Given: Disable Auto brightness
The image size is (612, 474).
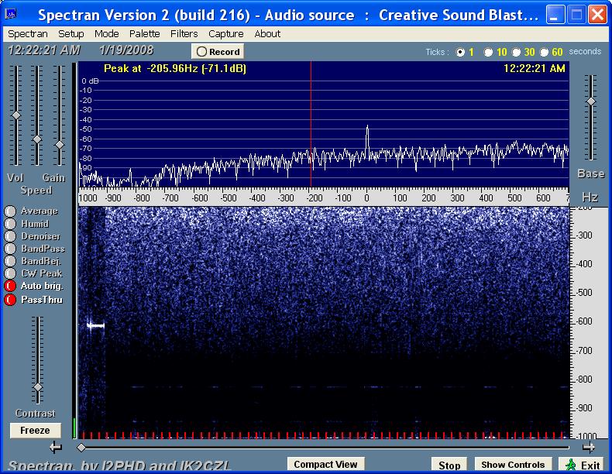Looking at the screenshot, I should (x=10, y=286).
